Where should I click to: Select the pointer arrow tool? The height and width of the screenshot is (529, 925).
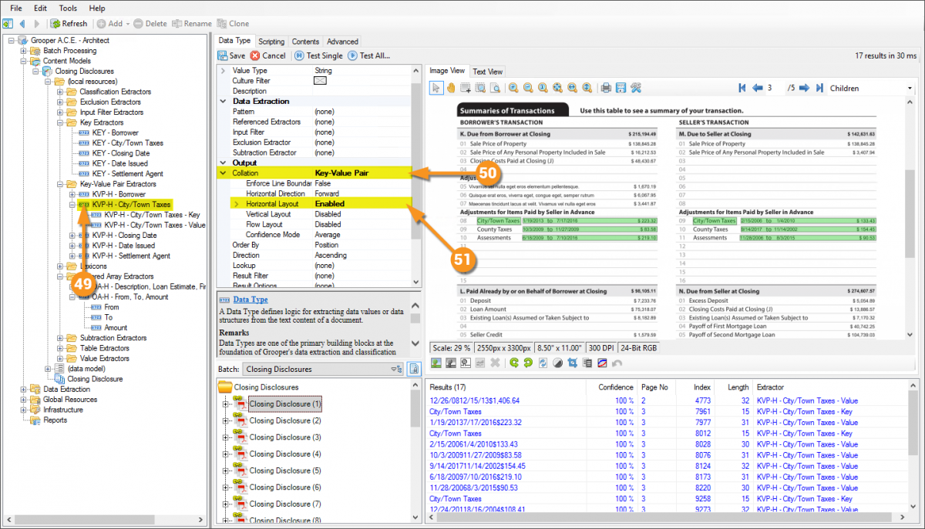tap(436, 88)
